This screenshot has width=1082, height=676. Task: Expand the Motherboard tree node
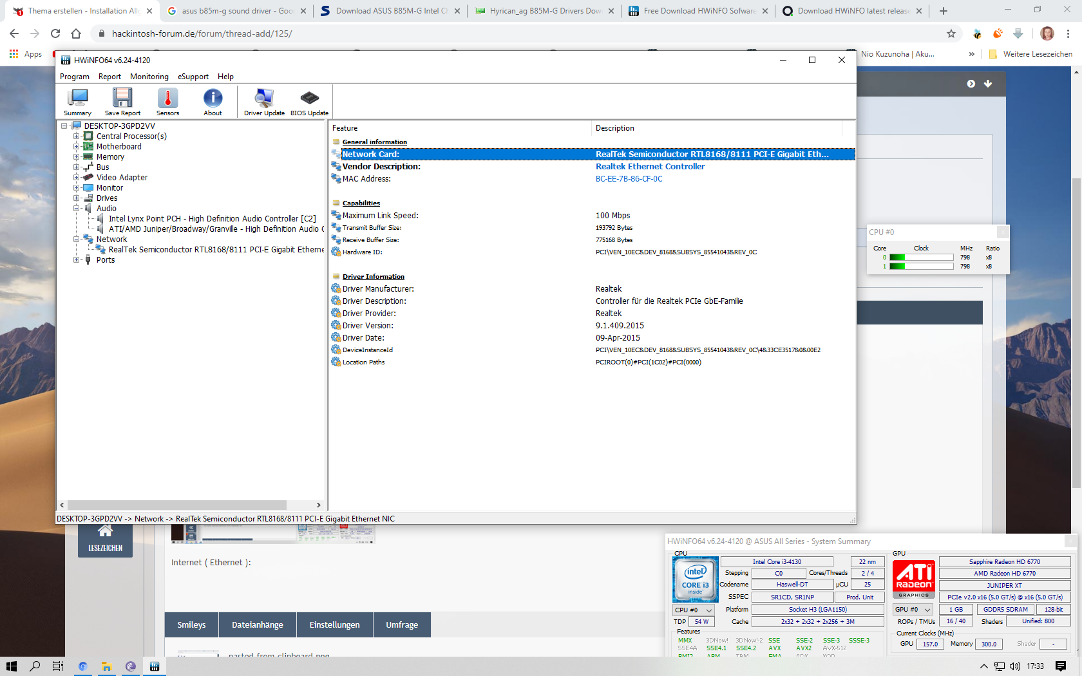pos(77,147)
